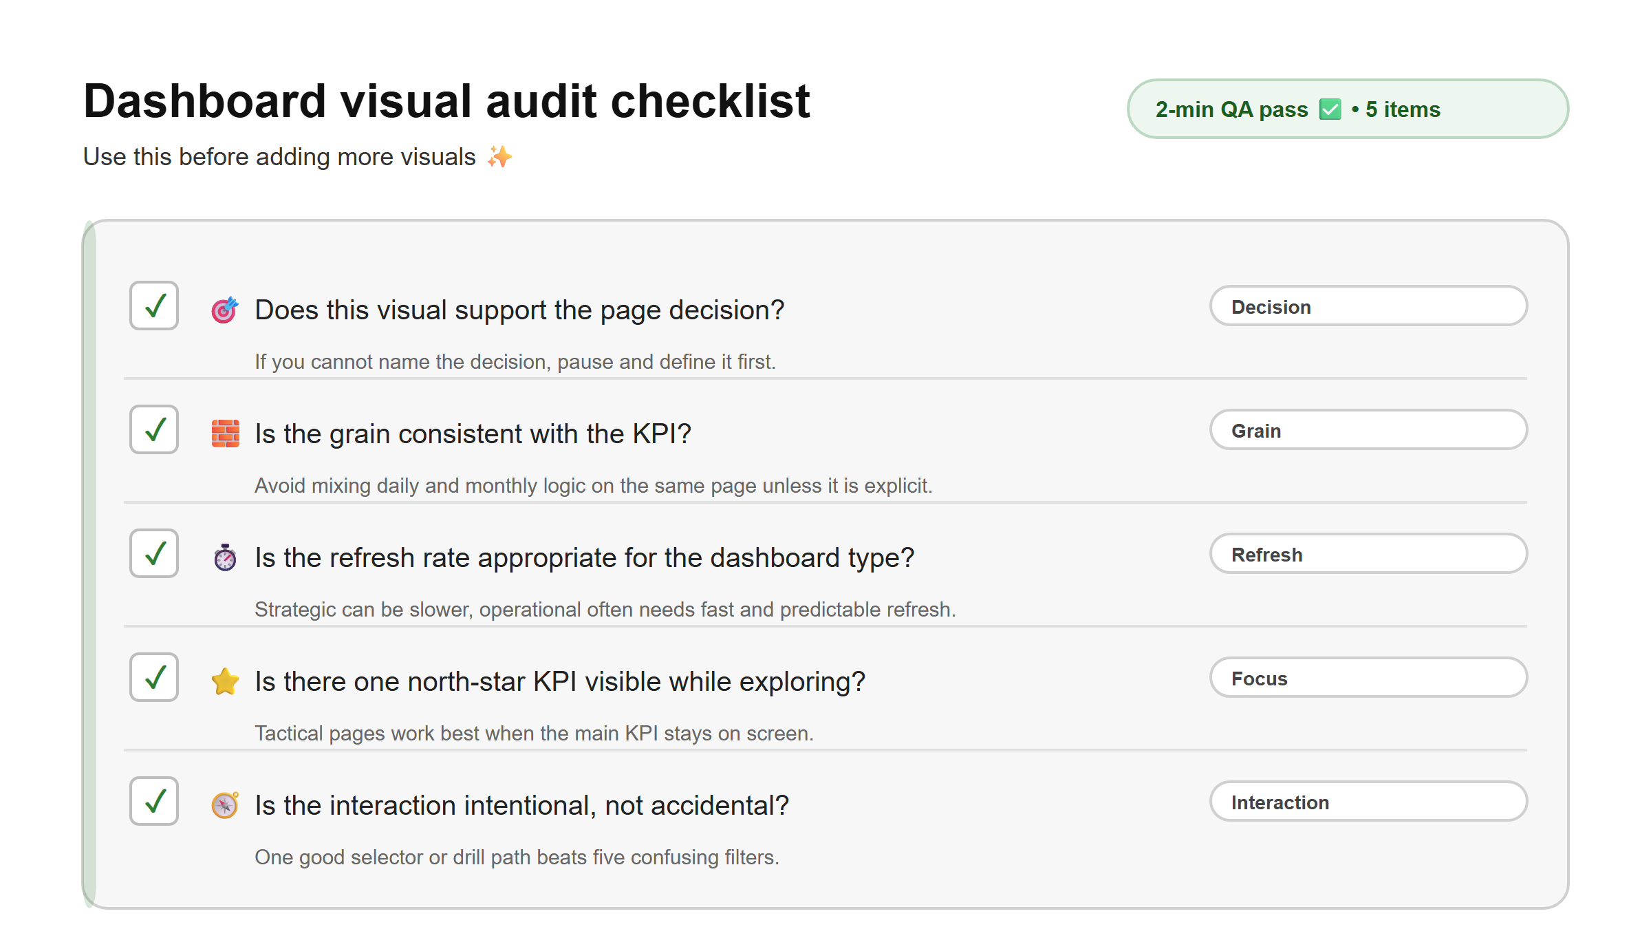Screen dimensions: 1651x929
Task: Click the Interaction tag pill
Action: pos(1368,802)
